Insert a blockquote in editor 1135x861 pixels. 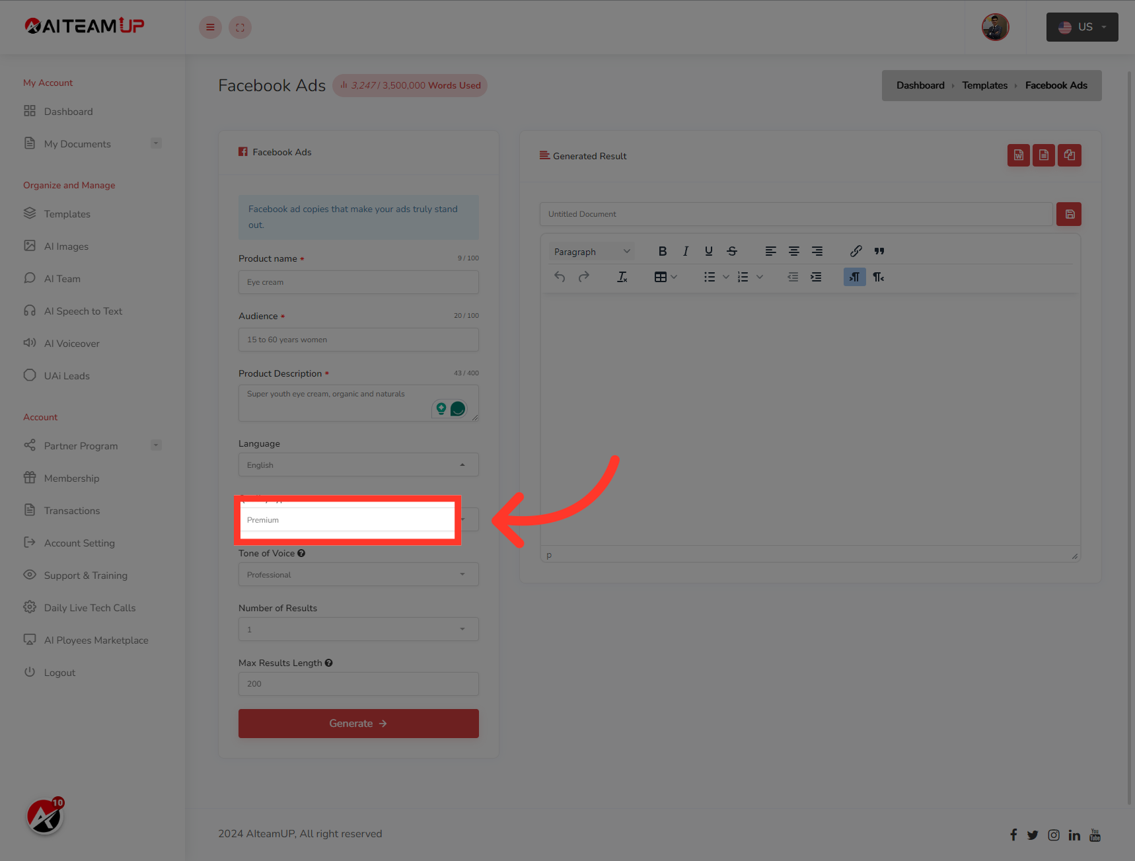pos(879,251)
